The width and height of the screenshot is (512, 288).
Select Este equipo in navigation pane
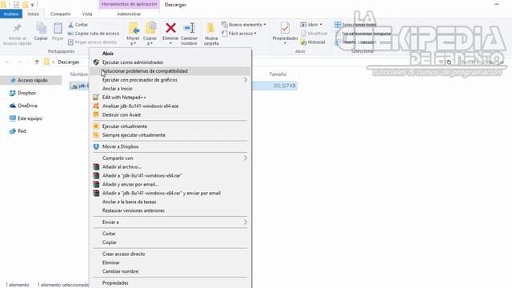point(26,118)
